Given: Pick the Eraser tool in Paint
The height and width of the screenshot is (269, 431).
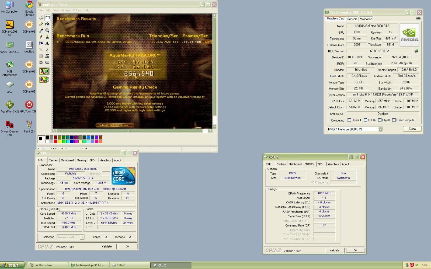Looking at the screenshot, I should [41, 24].
